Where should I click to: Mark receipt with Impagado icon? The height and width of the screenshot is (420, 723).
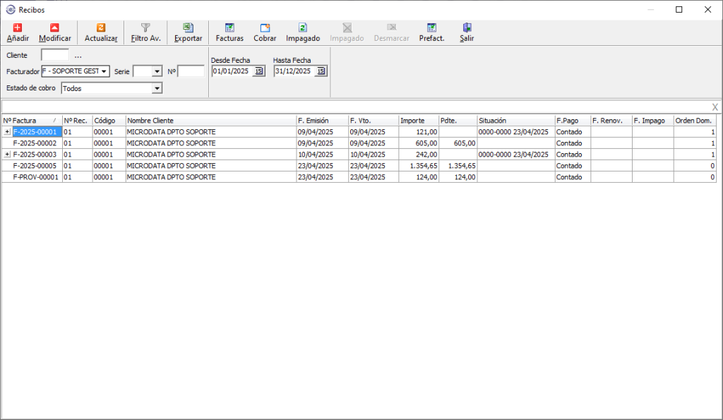(x=303, y=28)
